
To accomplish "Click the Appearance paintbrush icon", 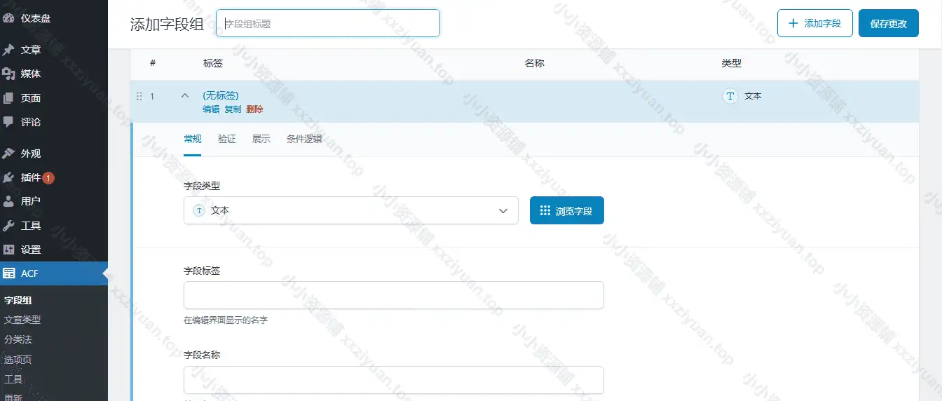I will (8, 154).
